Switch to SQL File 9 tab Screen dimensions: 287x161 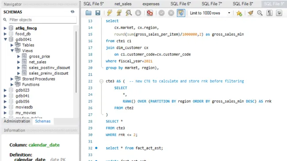(x=274, y=4)
